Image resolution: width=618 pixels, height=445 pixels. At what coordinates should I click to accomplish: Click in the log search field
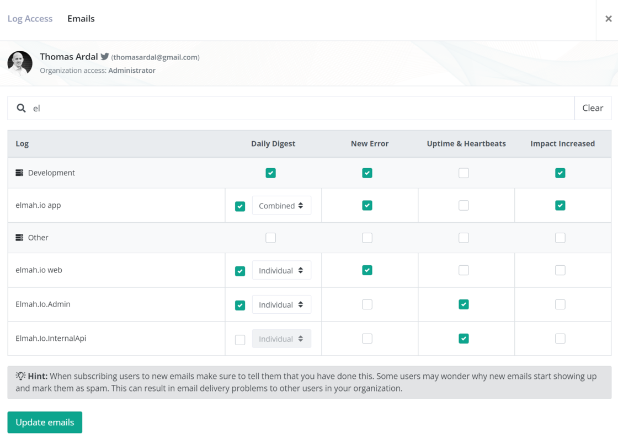click(x=291, y=108)
